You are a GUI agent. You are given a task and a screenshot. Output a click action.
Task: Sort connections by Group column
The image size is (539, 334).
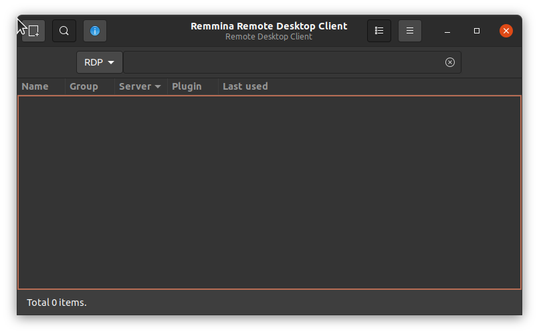[x=84, y=86]
